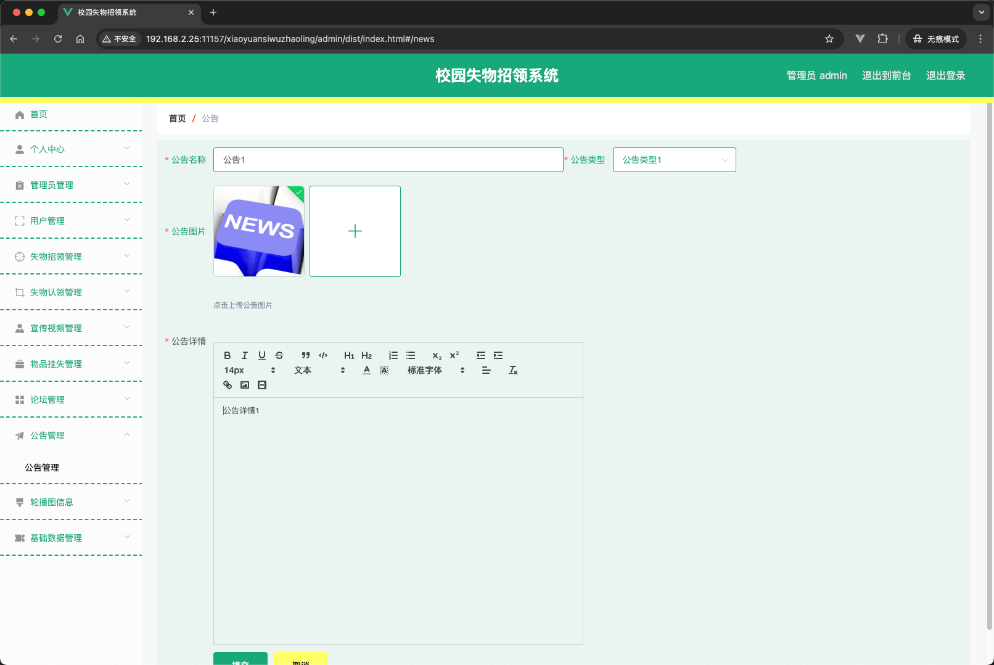Insert bulleted list

(x=411, y=355)
